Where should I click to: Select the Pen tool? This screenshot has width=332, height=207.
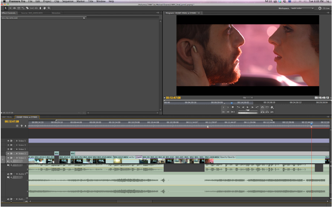click(x=40, y=8)
